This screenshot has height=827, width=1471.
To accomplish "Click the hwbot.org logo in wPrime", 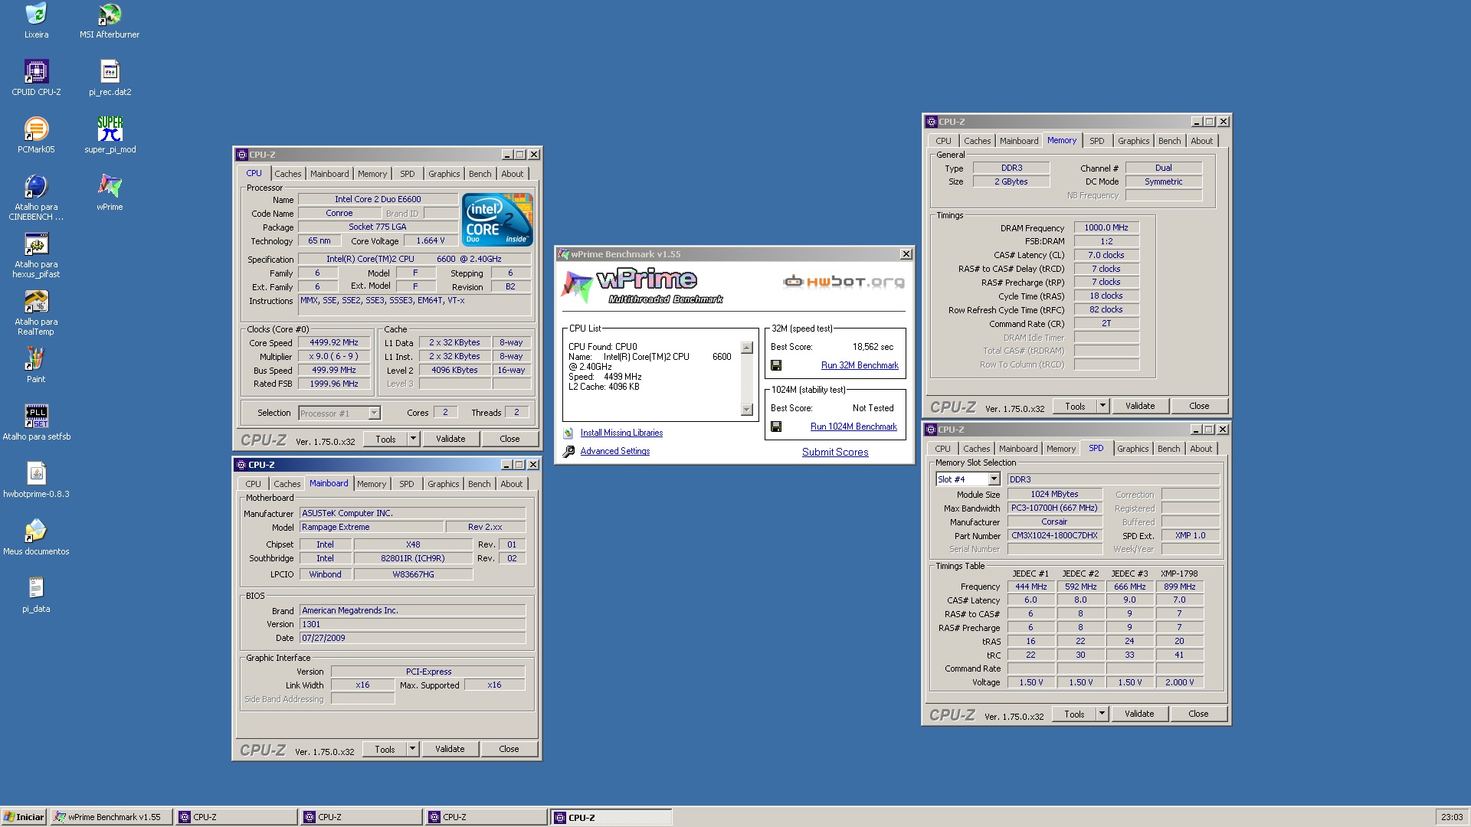I will pyautogui.click(x=844, y=282).
